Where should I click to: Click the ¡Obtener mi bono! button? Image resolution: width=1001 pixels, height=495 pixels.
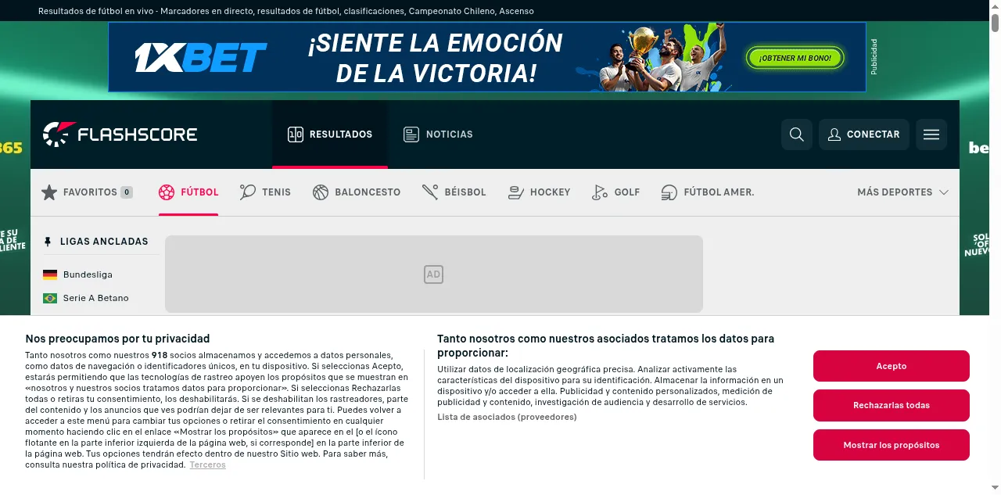click(795, 58)
